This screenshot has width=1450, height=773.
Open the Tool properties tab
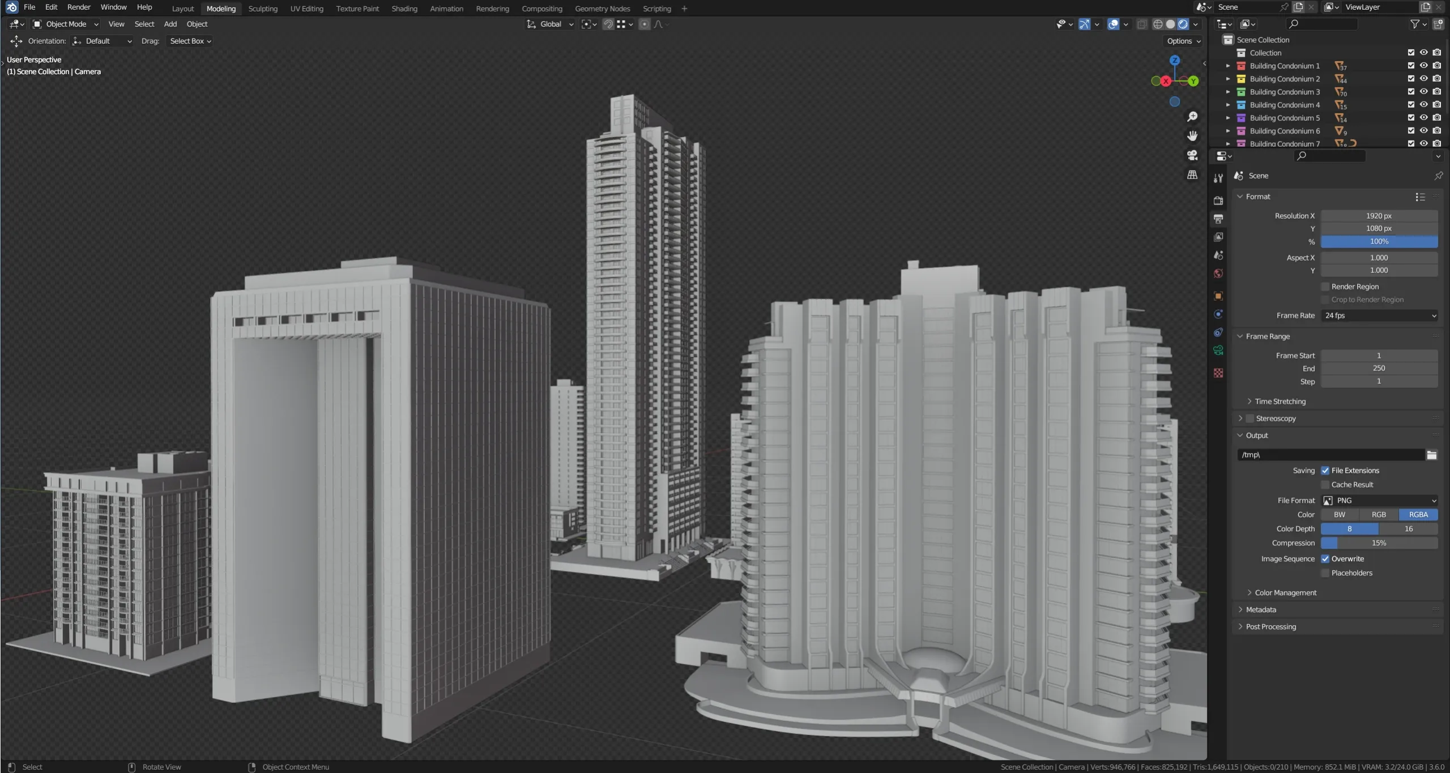coord(1218,178)
